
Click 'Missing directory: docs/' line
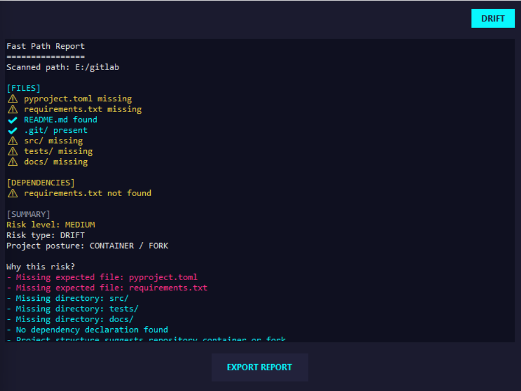[x=70, y=319]
